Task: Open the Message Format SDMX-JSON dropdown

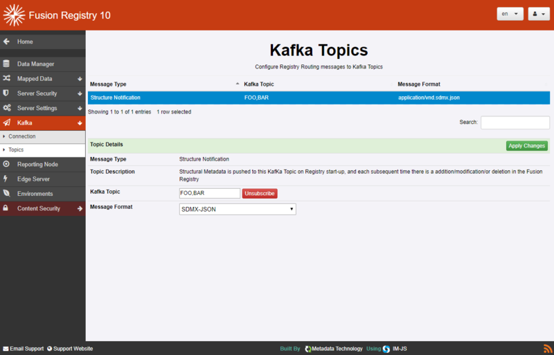Action: coord(238,209)
